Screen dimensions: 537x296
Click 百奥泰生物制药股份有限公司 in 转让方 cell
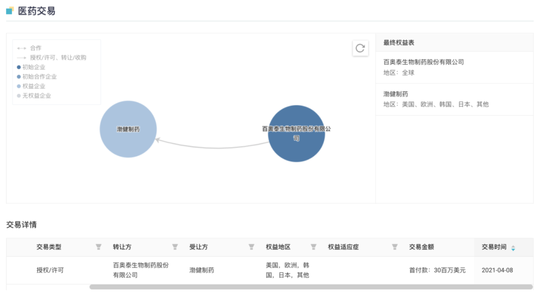click(x=141, y=270)
